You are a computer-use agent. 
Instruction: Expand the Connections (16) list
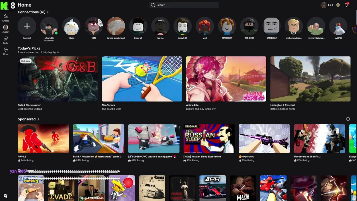point(33,12)
